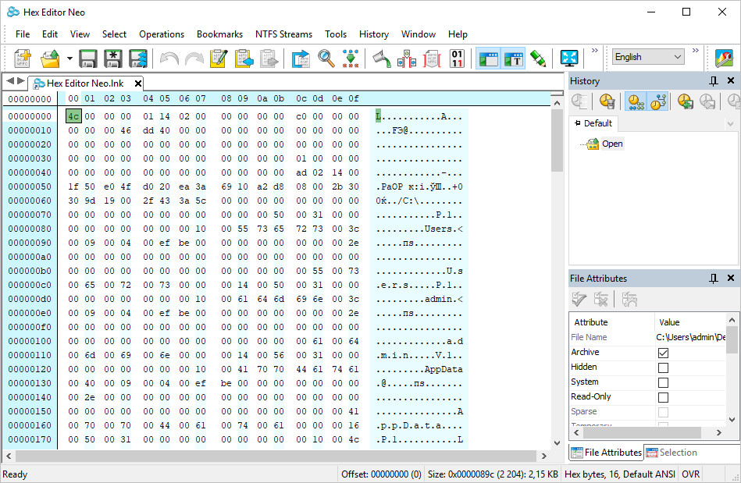Click the Save All floppy icon
741x483 pixels.
coord(138,59)
